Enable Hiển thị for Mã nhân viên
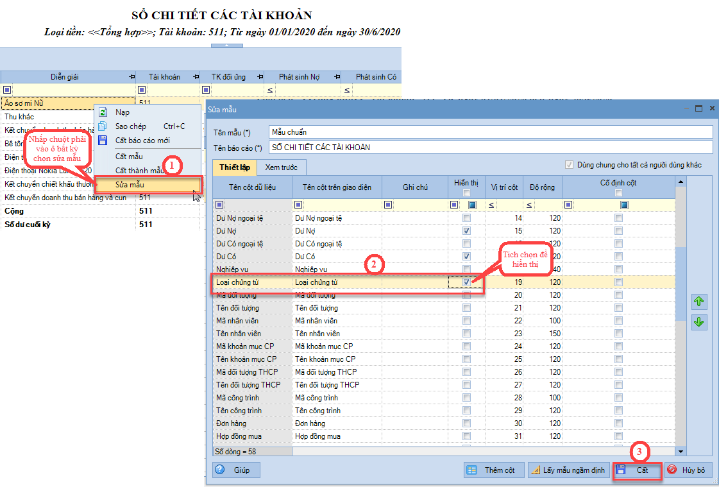 [x=466, y=321]
